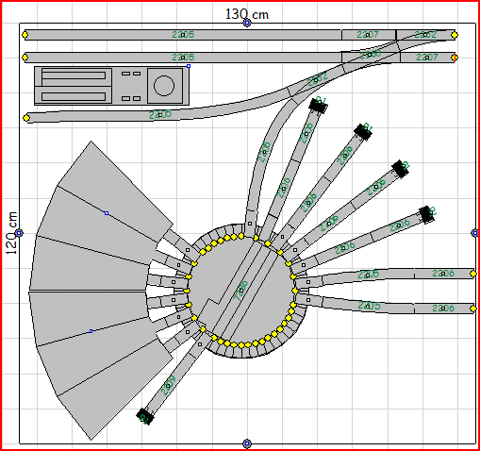Screen dimensions: 480x451
Task: Click the blue node on lower roundhouse line
Action: (x=91, y=331)
